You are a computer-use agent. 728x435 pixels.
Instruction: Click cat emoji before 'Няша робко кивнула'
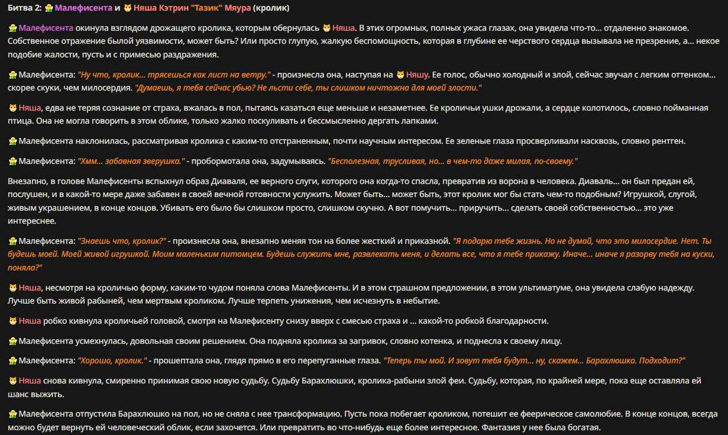click(12, 321)
